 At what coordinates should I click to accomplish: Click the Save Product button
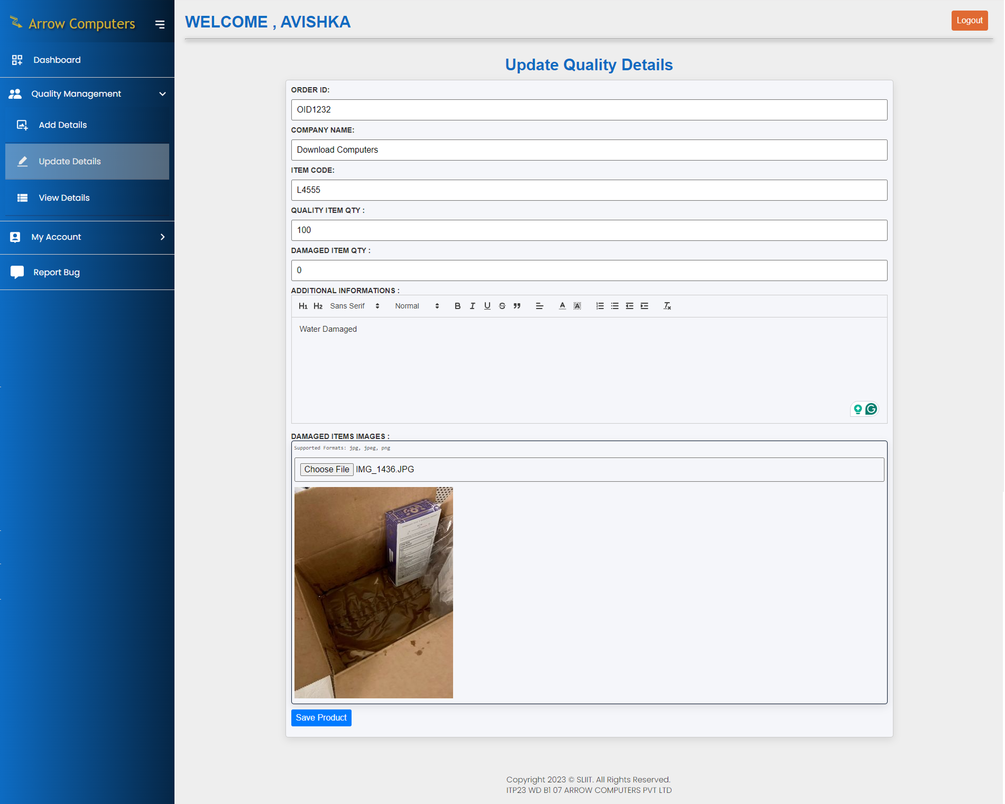321,717
